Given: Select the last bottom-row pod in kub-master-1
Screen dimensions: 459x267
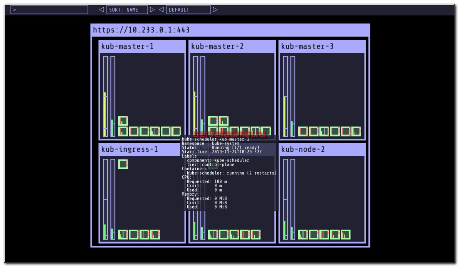Looking at the screenshot, I should click(176, 131).
